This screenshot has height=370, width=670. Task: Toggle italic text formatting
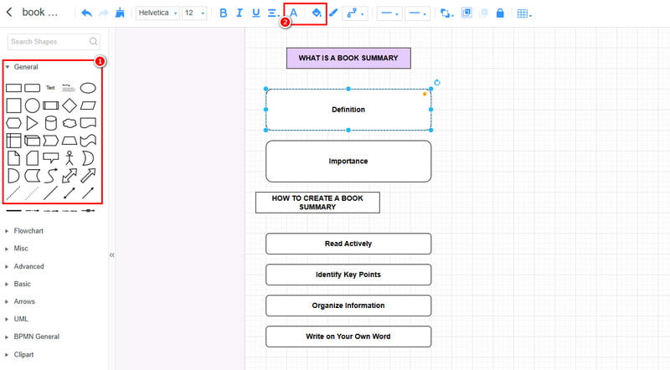coord(240,13)
